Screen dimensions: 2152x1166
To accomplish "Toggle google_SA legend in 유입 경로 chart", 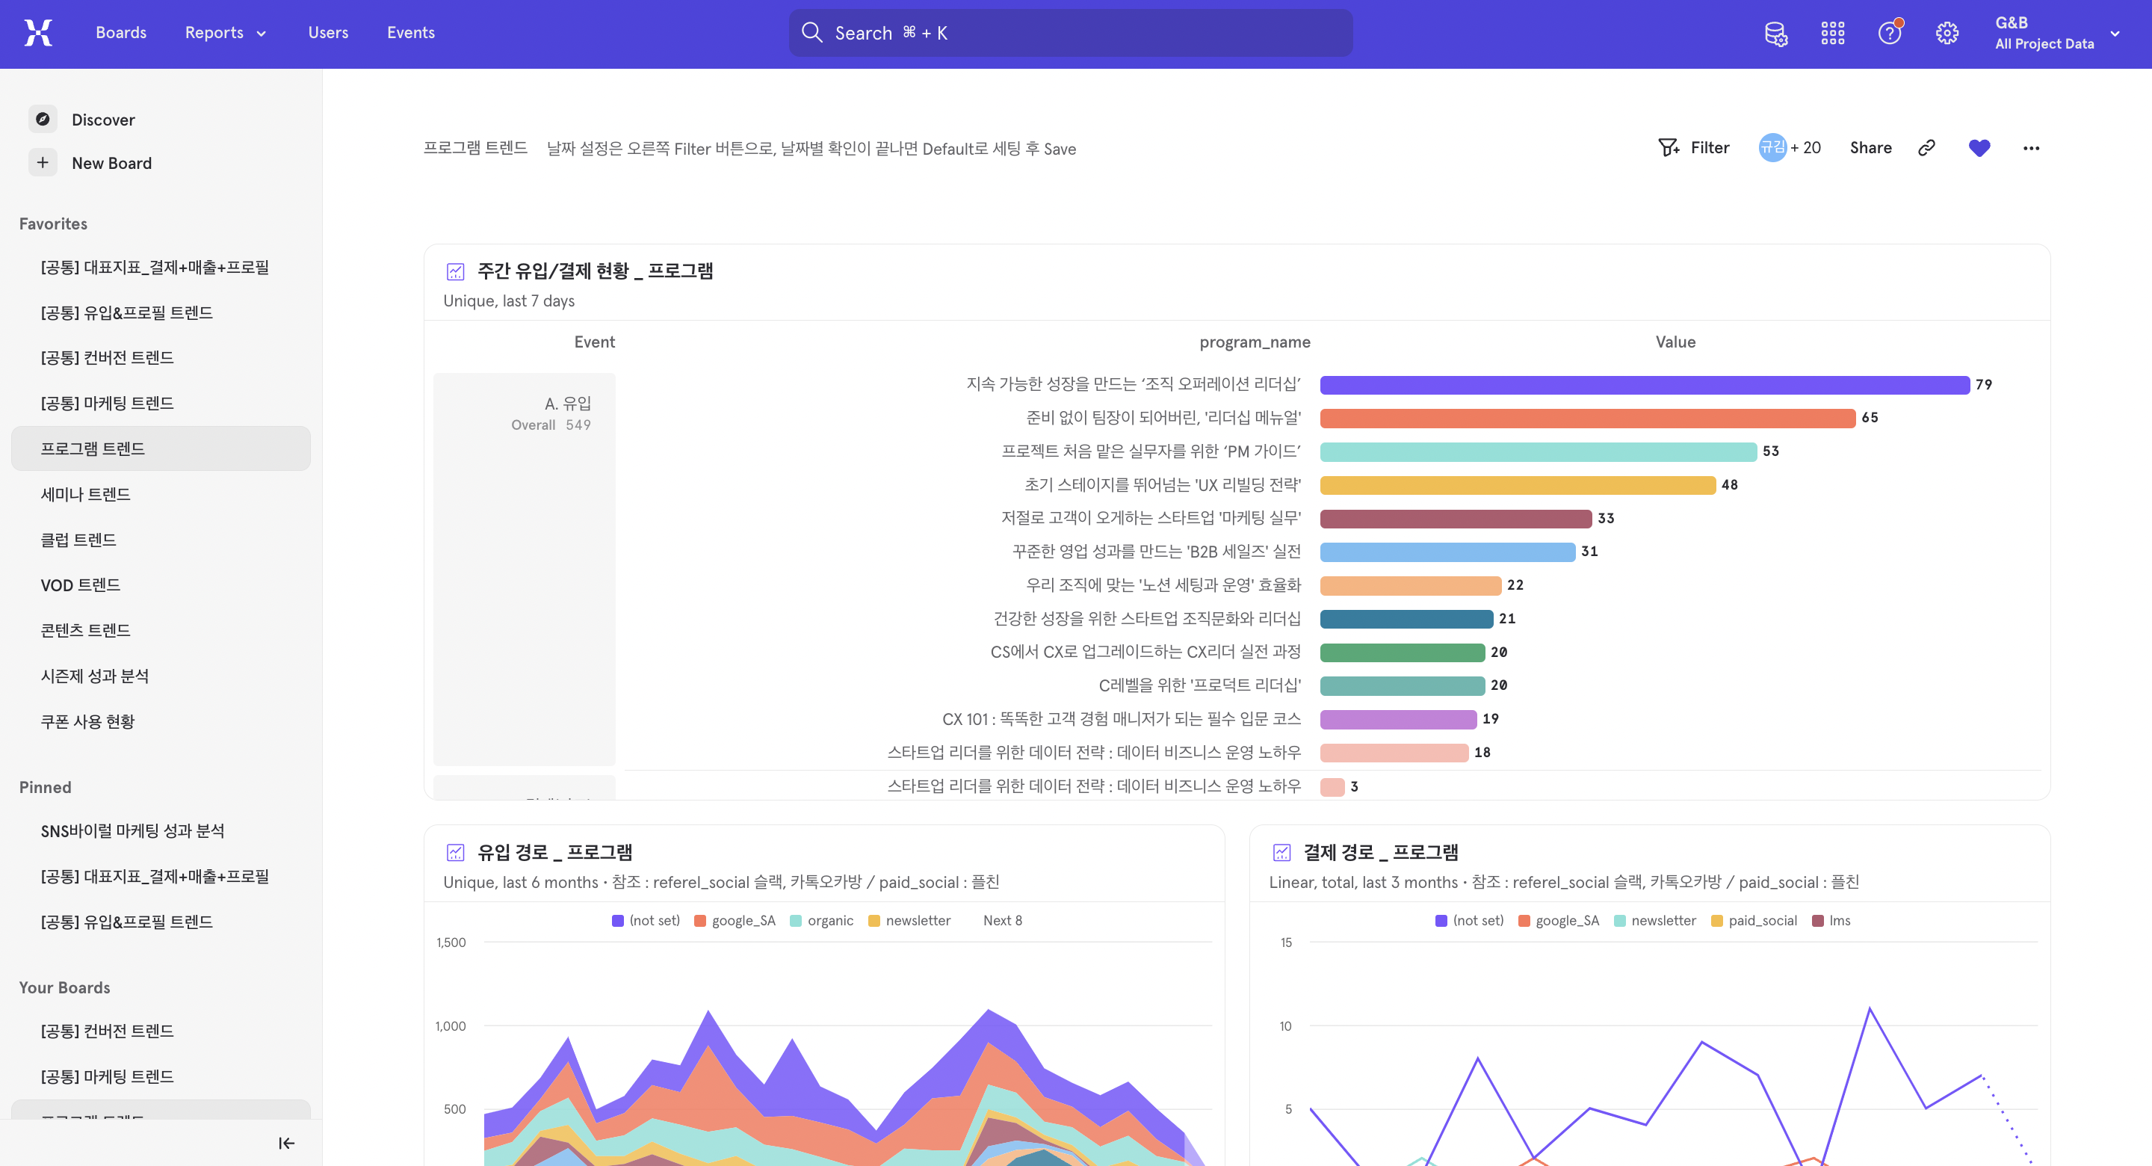I will pos(735,920).
